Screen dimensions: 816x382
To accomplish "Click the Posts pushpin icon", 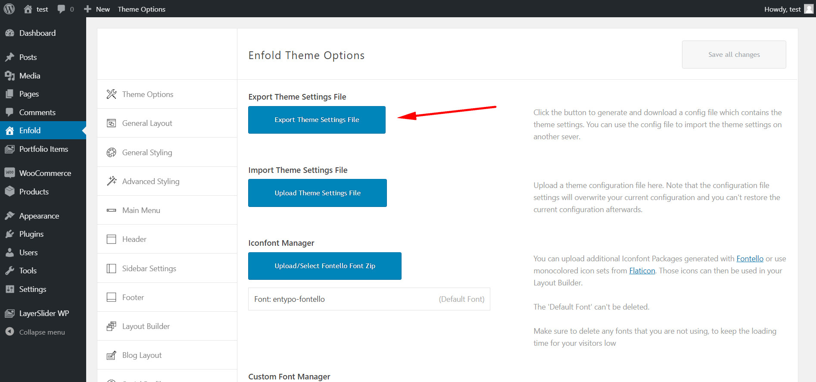I will (x=9, y=57).
